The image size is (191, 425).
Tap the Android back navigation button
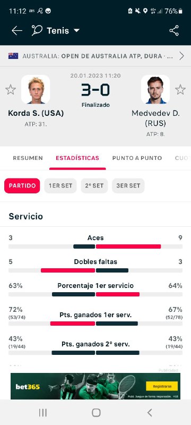[150, 413]
